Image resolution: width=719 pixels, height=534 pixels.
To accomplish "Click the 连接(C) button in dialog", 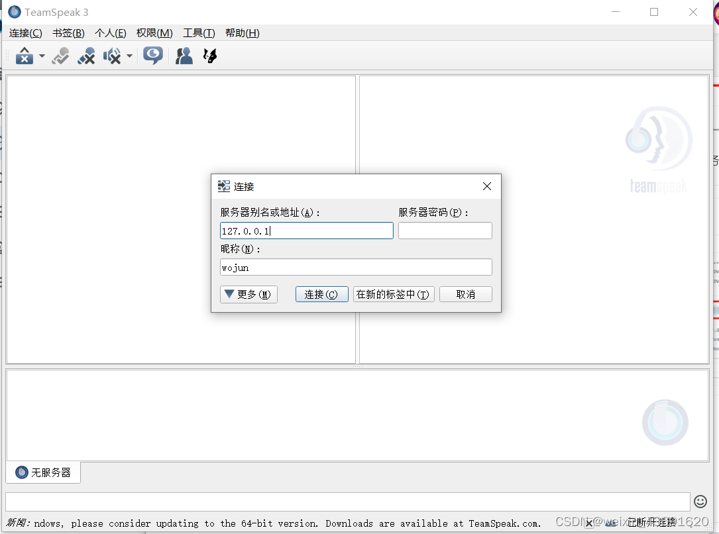I will click(x=322, y=294).
